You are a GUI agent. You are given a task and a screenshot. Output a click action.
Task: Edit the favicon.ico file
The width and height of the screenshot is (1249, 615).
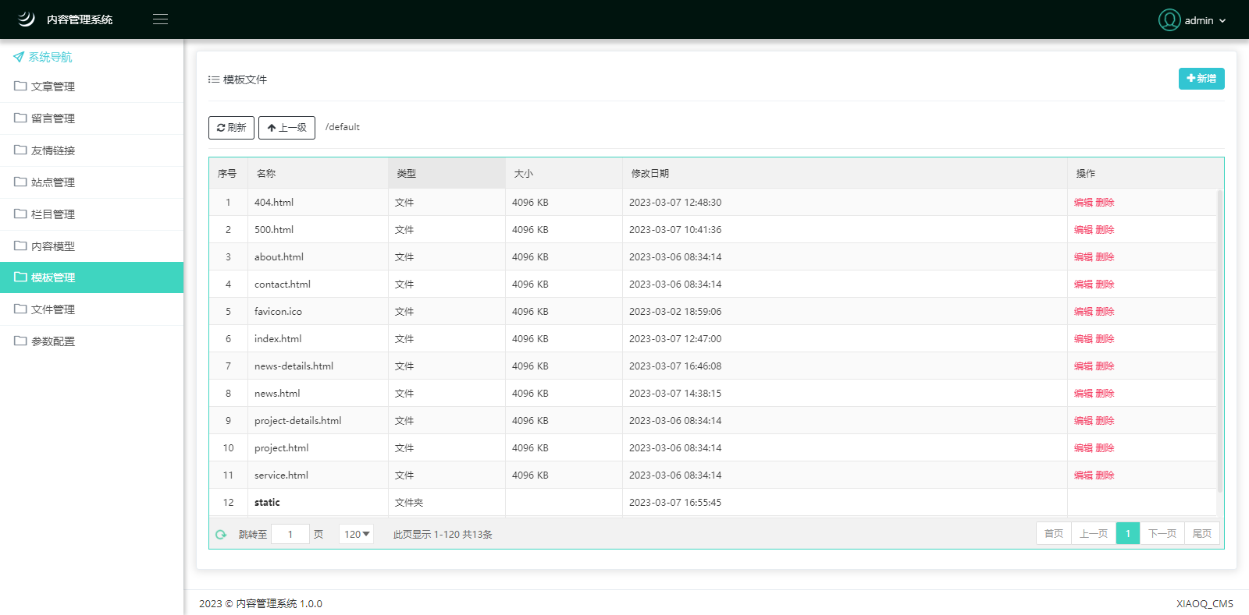[1084, 312]
